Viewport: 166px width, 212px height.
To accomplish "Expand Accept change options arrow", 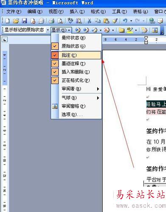I will pyautogui.click(x=101, y=30).
